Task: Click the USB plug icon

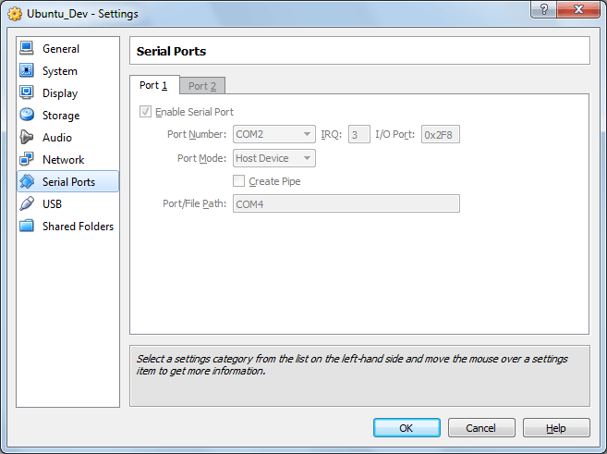Action: click(x=27, y=204)
